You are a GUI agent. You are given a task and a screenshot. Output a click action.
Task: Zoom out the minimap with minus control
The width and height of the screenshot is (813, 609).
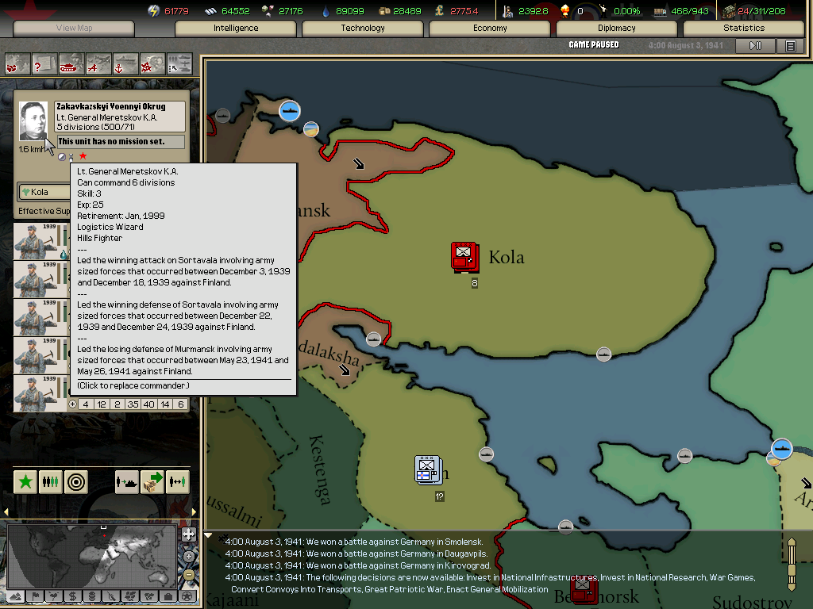188,574
